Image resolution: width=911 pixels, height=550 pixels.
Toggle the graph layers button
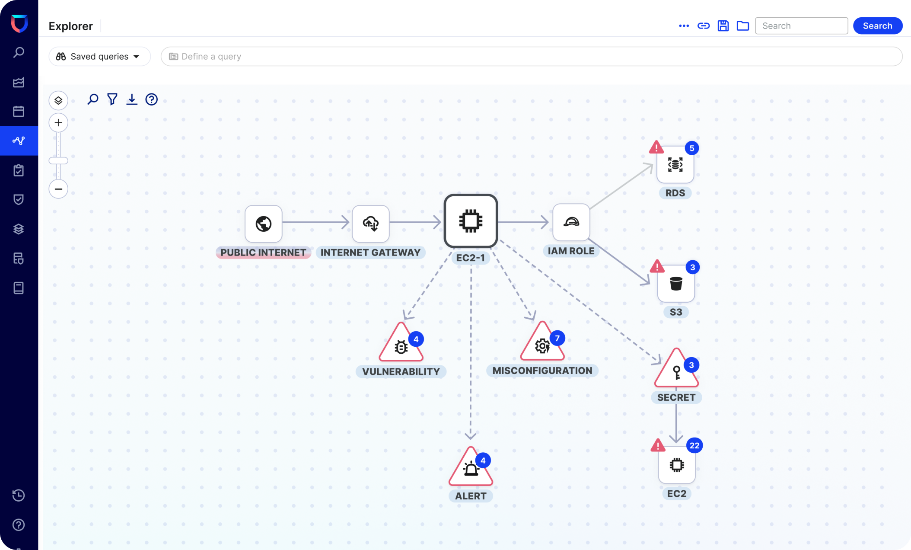pos(58,100)
